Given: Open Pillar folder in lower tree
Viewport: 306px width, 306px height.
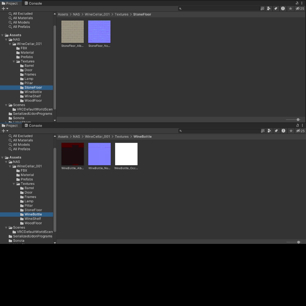Looking at the screenshot, I should (x=28, y=206).
